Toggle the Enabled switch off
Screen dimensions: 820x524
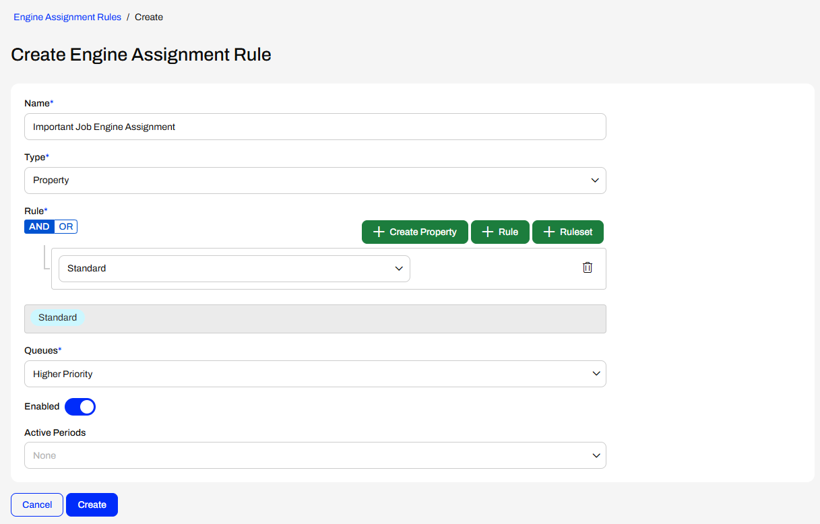[x=80, y=407]
